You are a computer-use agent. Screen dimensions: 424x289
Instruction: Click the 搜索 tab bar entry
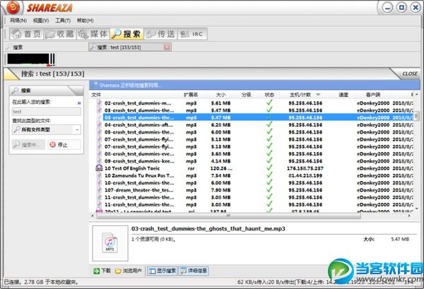click(15, 47)
